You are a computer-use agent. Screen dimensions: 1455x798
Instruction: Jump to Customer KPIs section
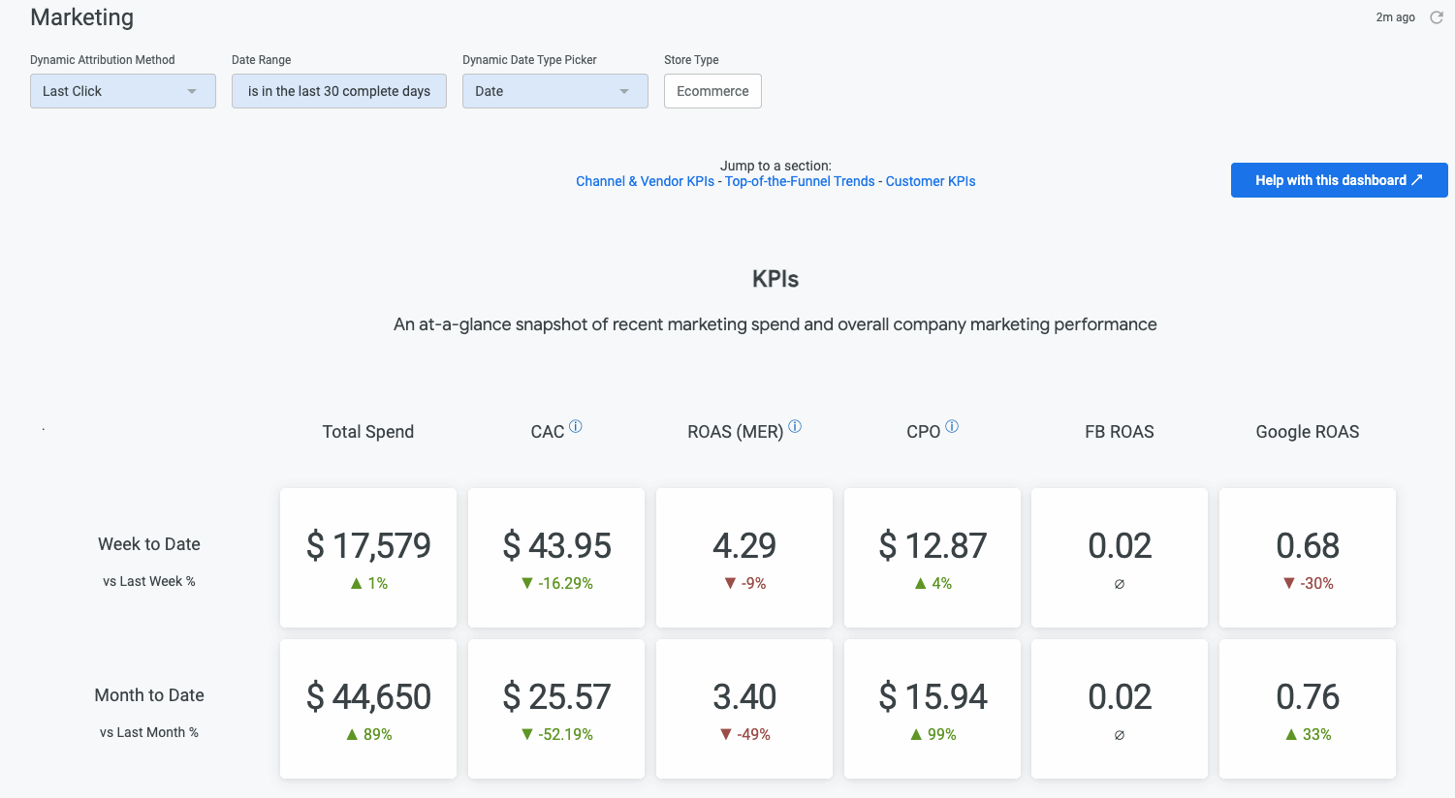click(x=931, y=181)
